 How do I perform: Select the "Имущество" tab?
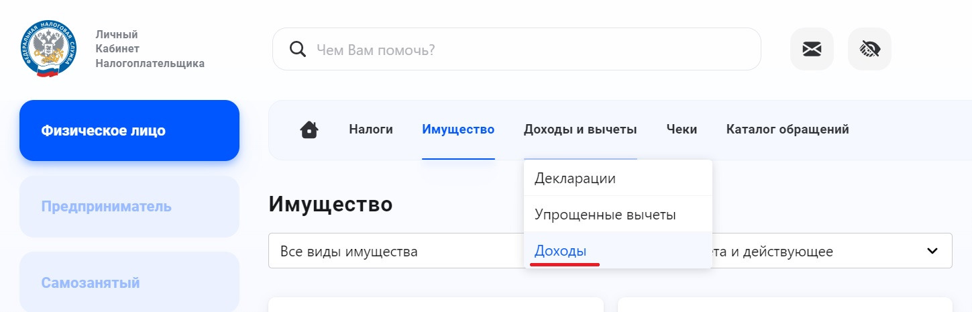pyautogui.click(x=458, y=129)
